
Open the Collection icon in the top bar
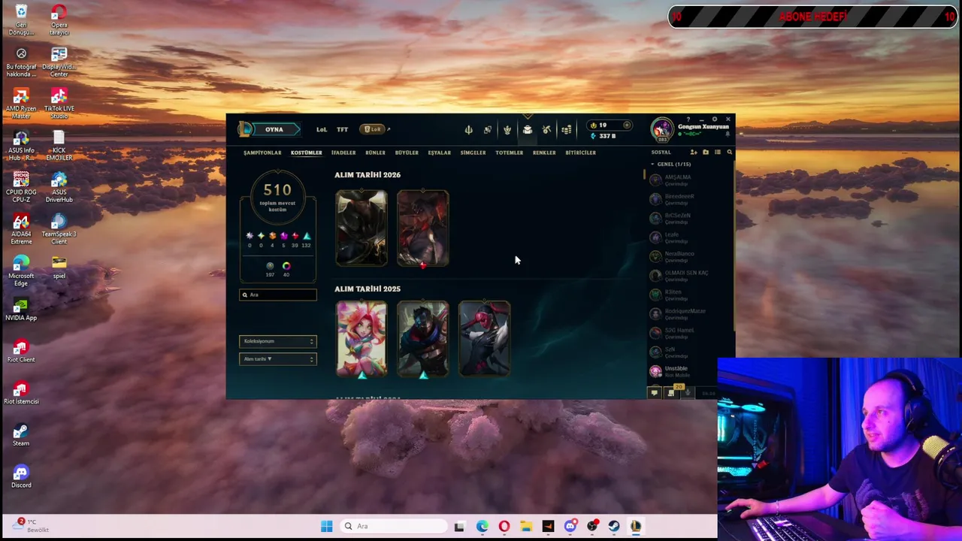point(527,130)
